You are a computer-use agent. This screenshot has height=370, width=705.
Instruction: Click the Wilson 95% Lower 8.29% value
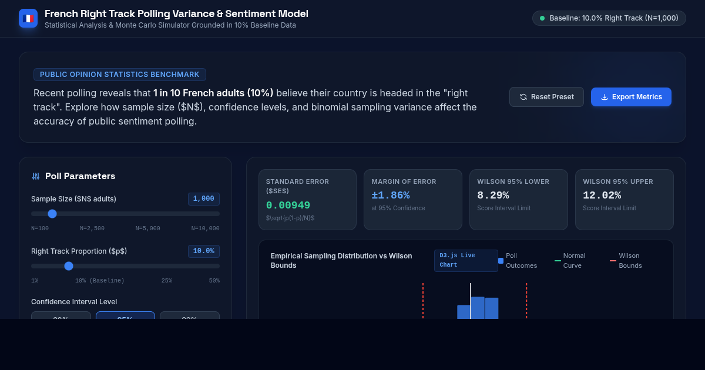tap(493, 195)
